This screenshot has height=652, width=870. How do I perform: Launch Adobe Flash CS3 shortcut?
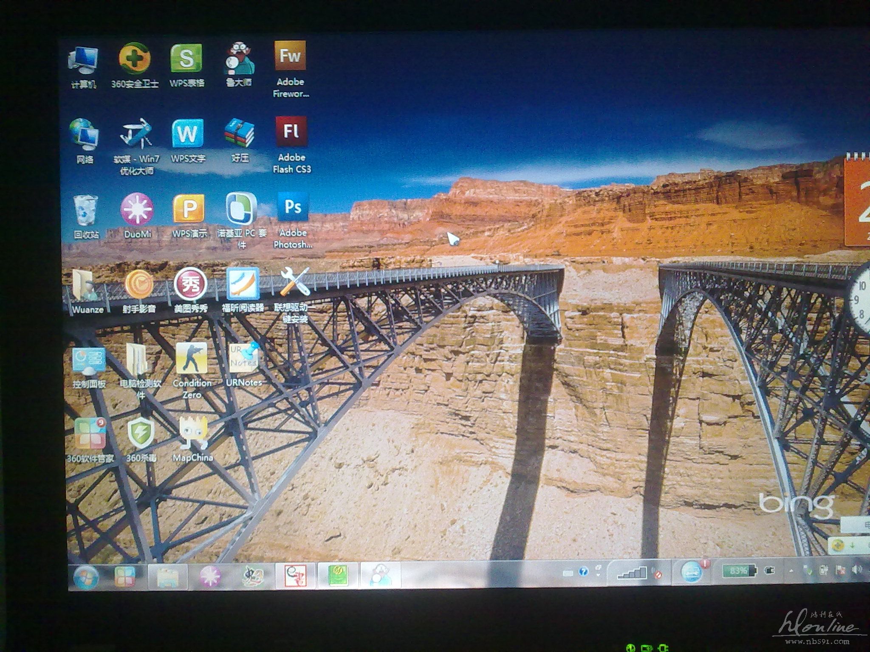click(x=291, y=132)
